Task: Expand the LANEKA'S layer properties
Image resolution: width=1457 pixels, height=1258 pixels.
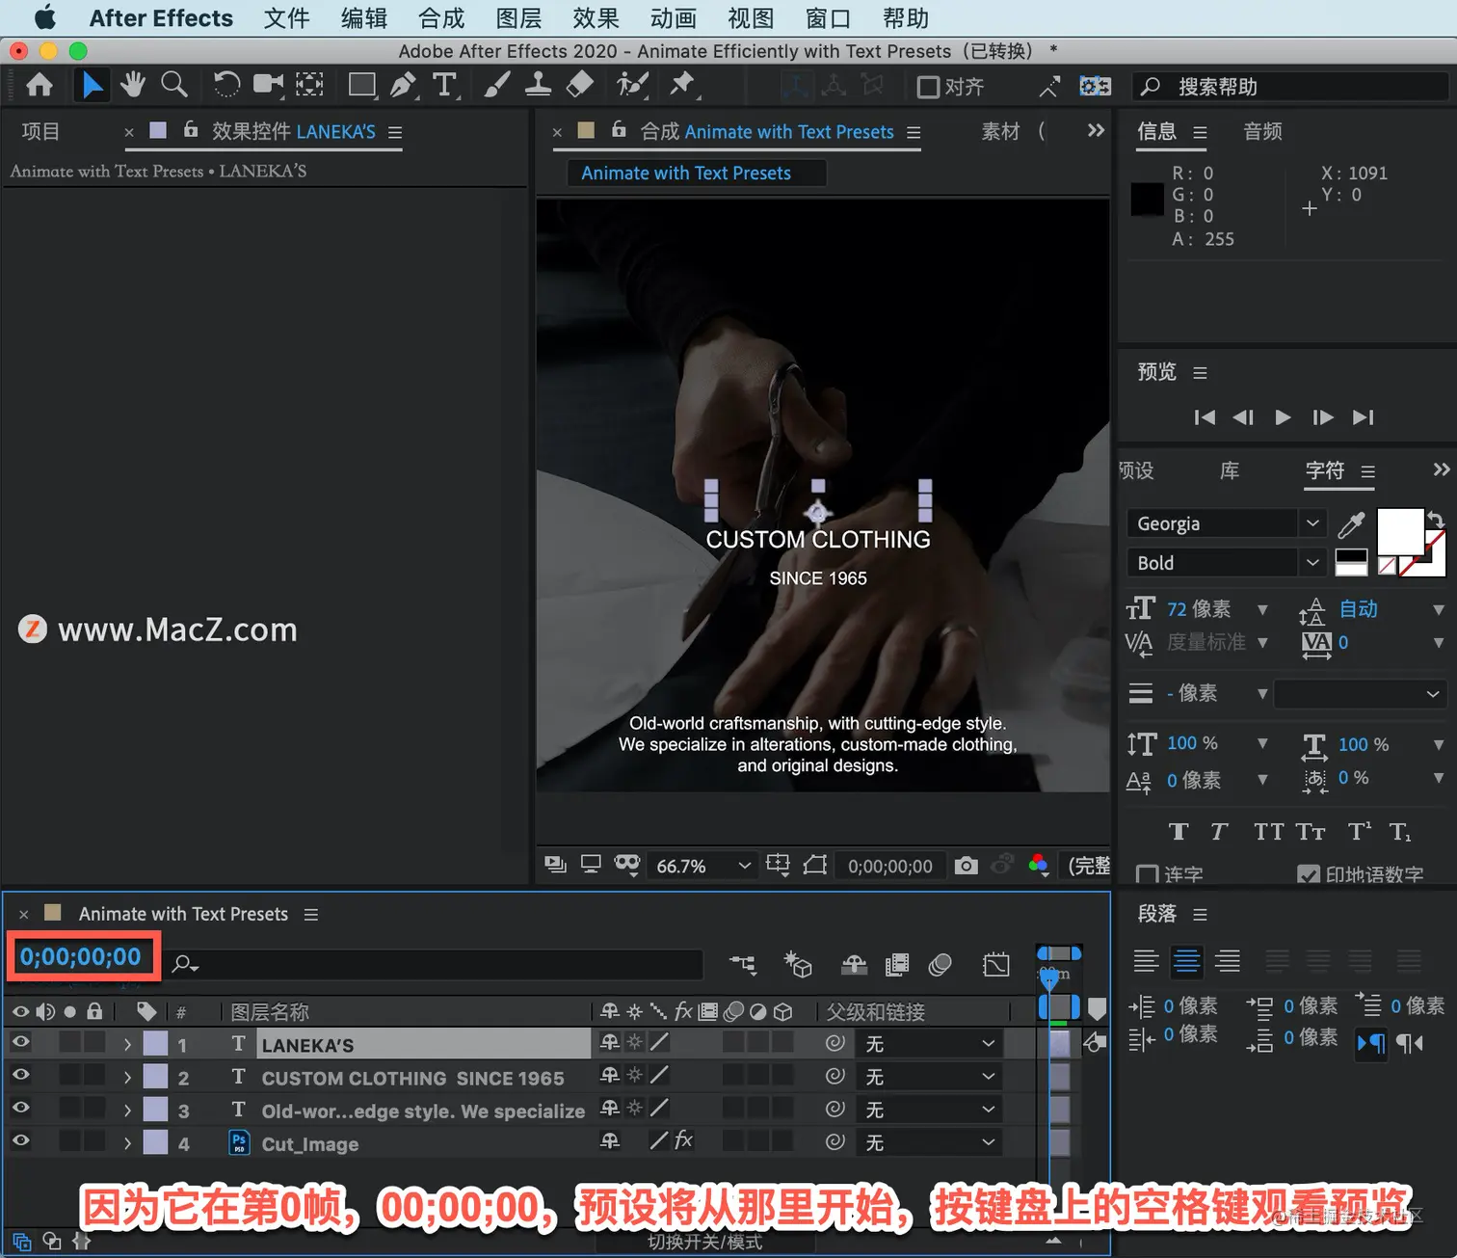Action: (x=127, y=1044)
